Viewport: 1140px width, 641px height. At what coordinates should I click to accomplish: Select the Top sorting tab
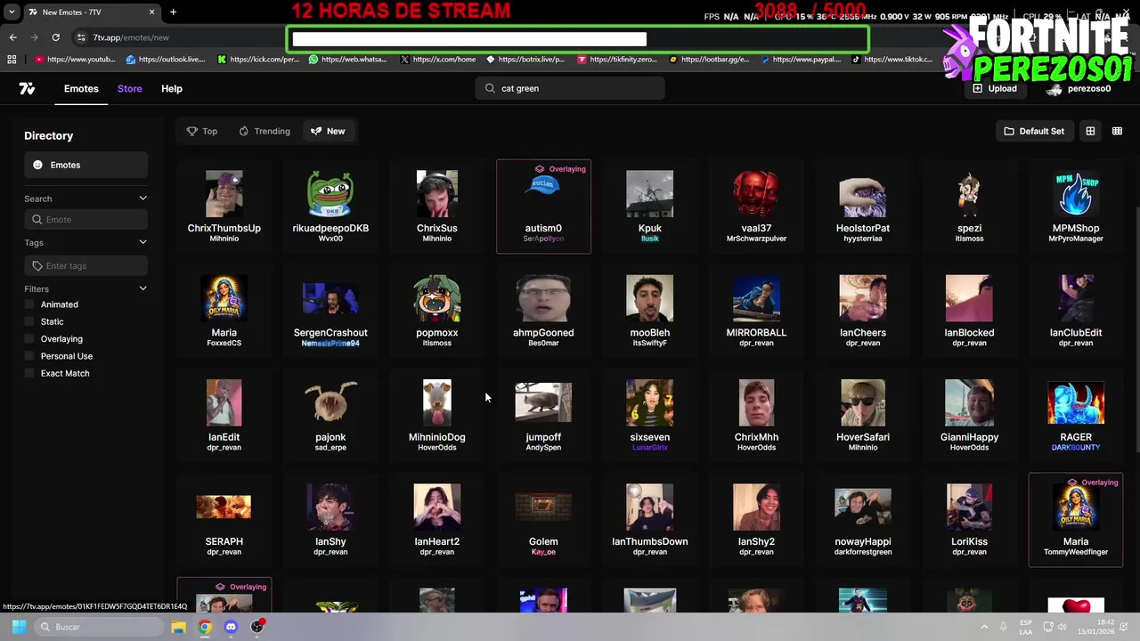tap(202, 131)
